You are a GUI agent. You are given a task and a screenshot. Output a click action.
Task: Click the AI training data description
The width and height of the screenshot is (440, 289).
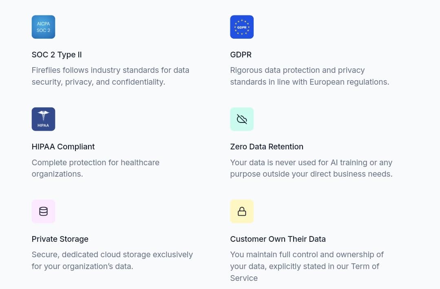(311, 168)
